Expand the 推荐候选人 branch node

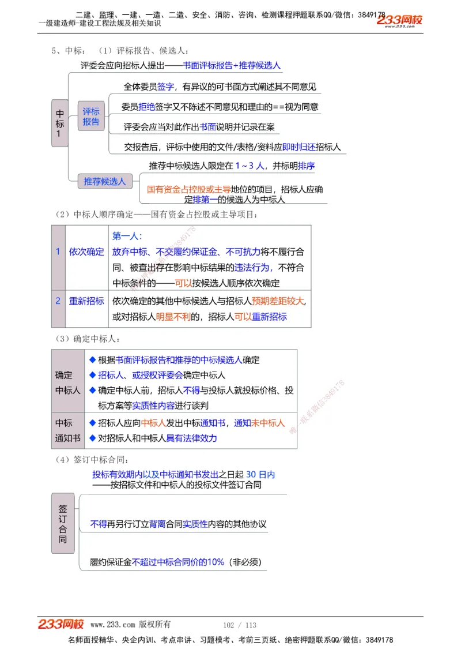pos(104,181)
